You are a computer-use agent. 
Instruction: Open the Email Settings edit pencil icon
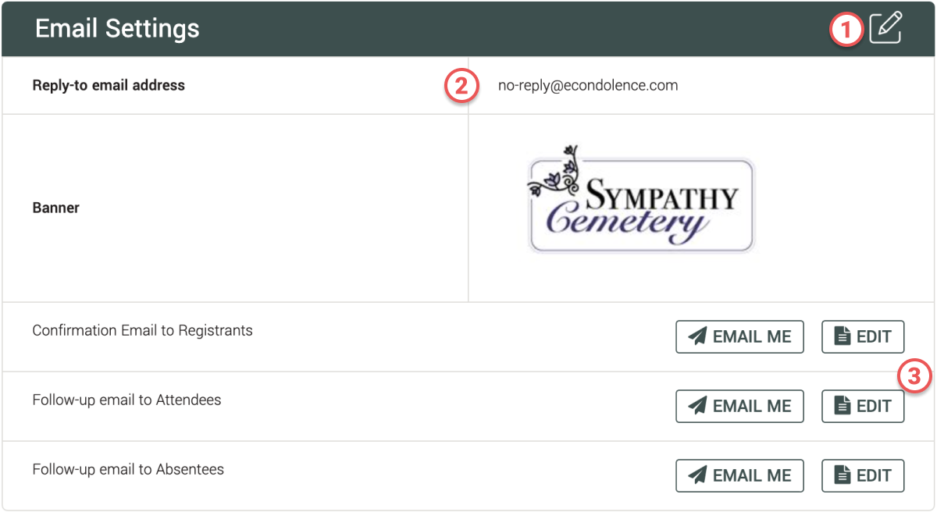[885, 28]
